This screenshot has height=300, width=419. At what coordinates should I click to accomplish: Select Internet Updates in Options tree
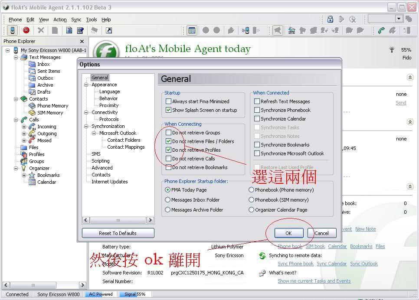[x=110, y=182]
